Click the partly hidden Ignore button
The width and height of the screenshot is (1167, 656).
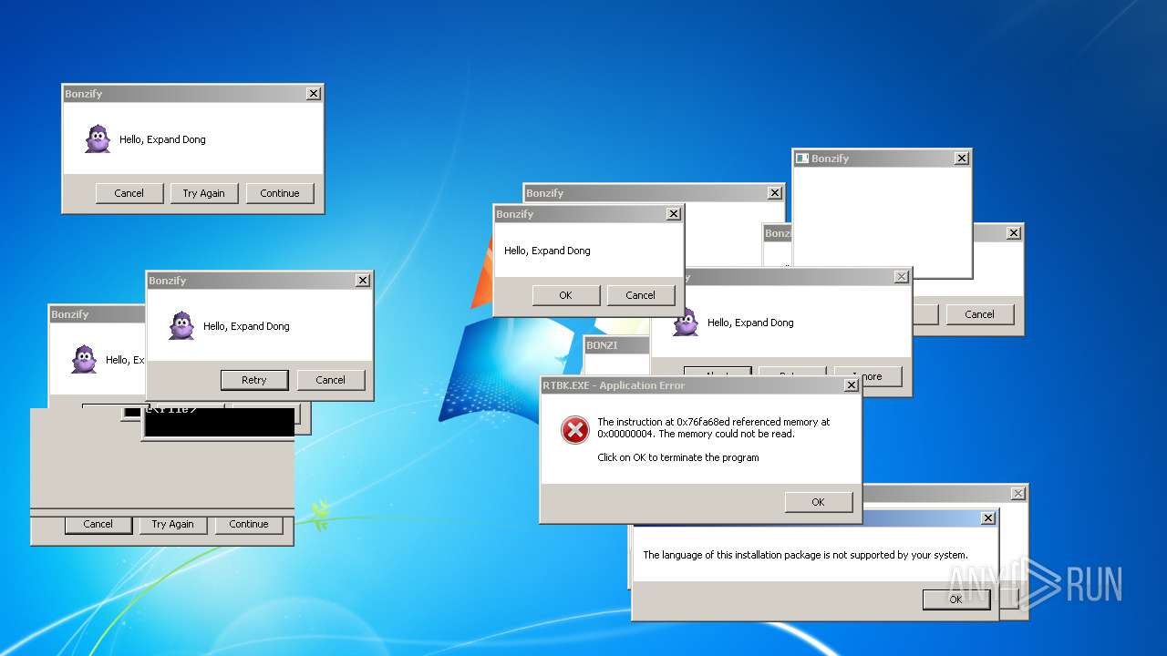pos(868,376)
